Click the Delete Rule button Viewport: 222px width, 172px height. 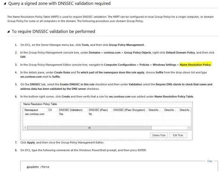pyautogui.click(x=159, y=135)
